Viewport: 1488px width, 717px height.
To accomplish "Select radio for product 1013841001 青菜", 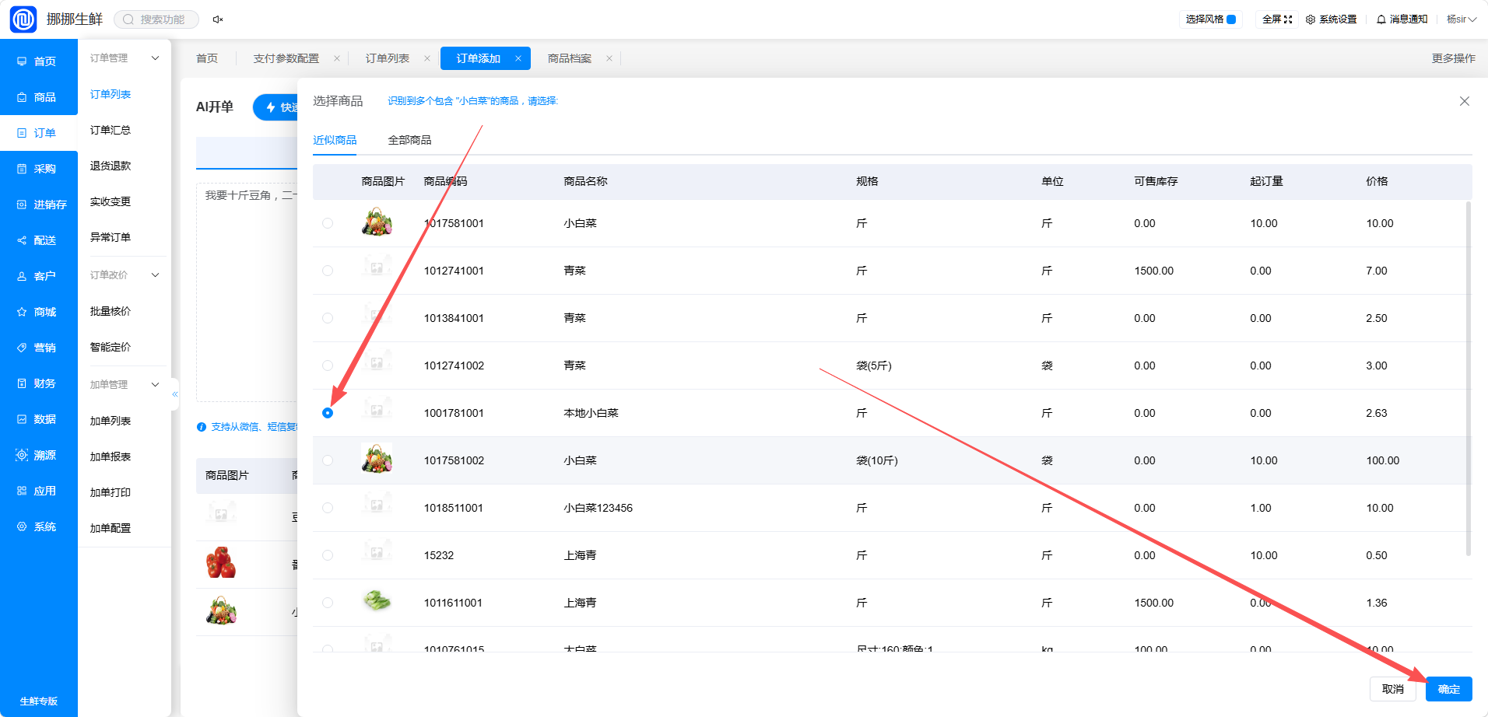I will click(328, 318).
